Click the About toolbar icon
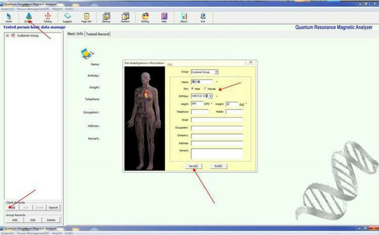 [184, 17]
